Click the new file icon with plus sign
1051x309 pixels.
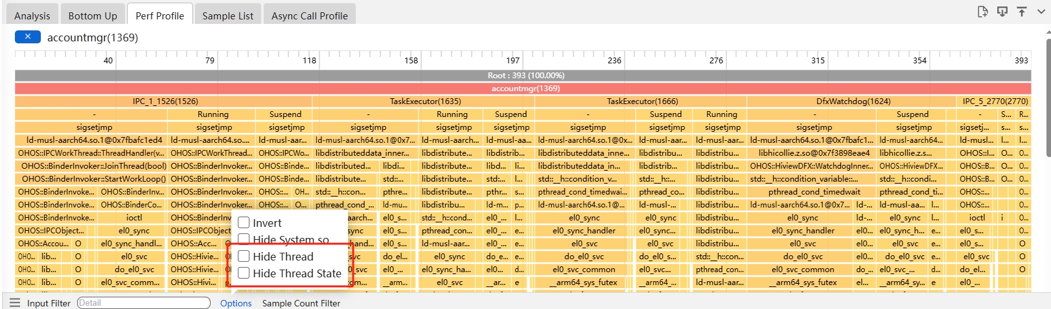[x=982, y=12]
